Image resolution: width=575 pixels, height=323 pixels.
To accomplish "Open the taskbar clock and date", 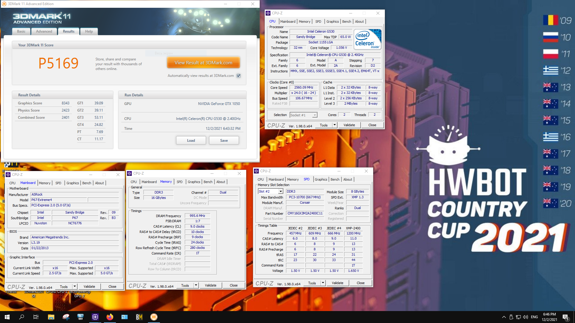I will 550,317.
